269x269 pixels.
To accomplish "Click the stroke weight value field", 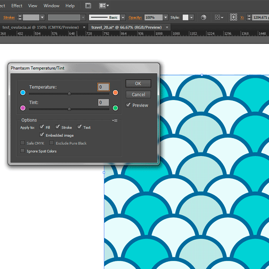I will click(x=31, y=17).
